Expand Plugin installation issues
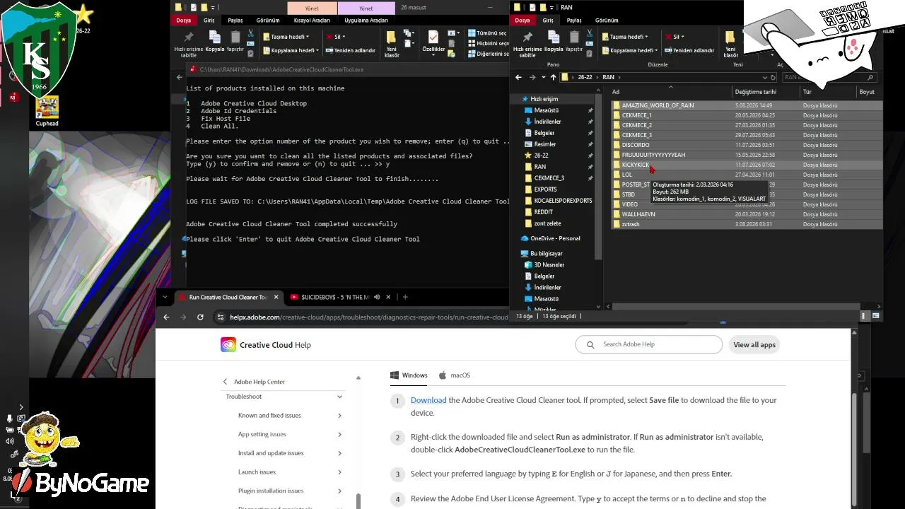This screenshot has height=509, width=905. pos(339,491)
